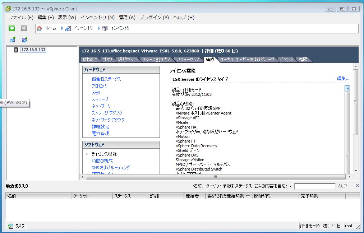
Task: Open the task filter criteria dropdown arrow
Action: click(x=290, y=186)
